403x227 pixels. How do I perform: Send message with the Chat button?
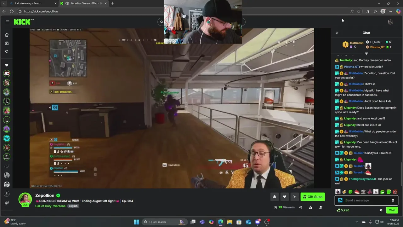[x=392, y=210]
